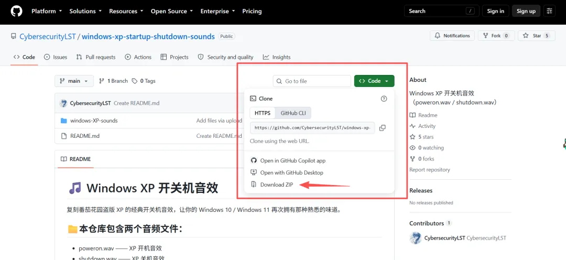
Task: Switch to the Issues tab
Action: (56, 57)
